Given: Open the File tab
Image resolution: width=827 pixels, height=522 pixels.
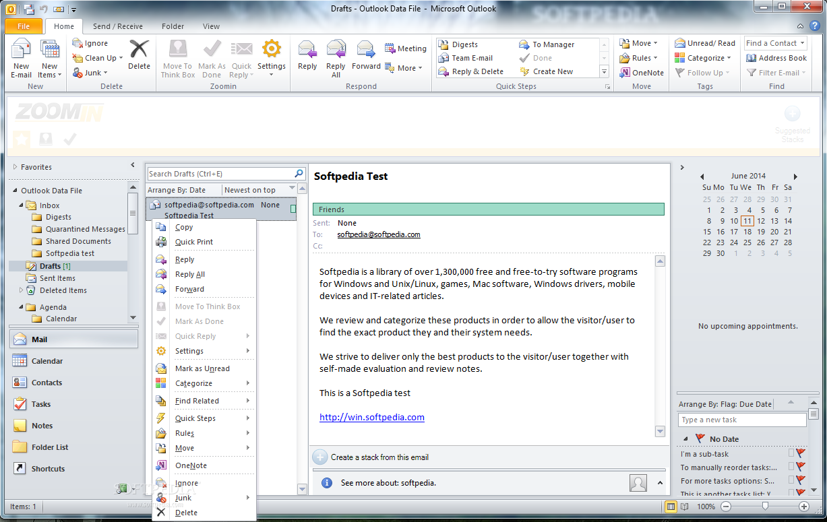Looking at the screenshot, I should click(24, 26).
